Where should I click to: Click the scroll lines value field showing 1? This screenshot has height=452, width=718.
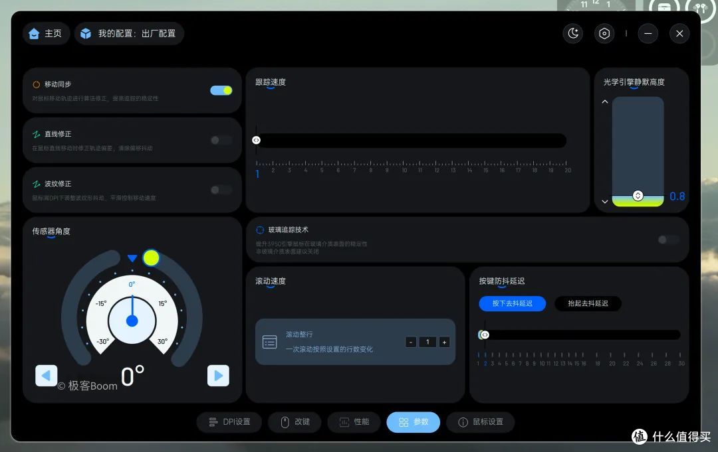pos(427,342)
